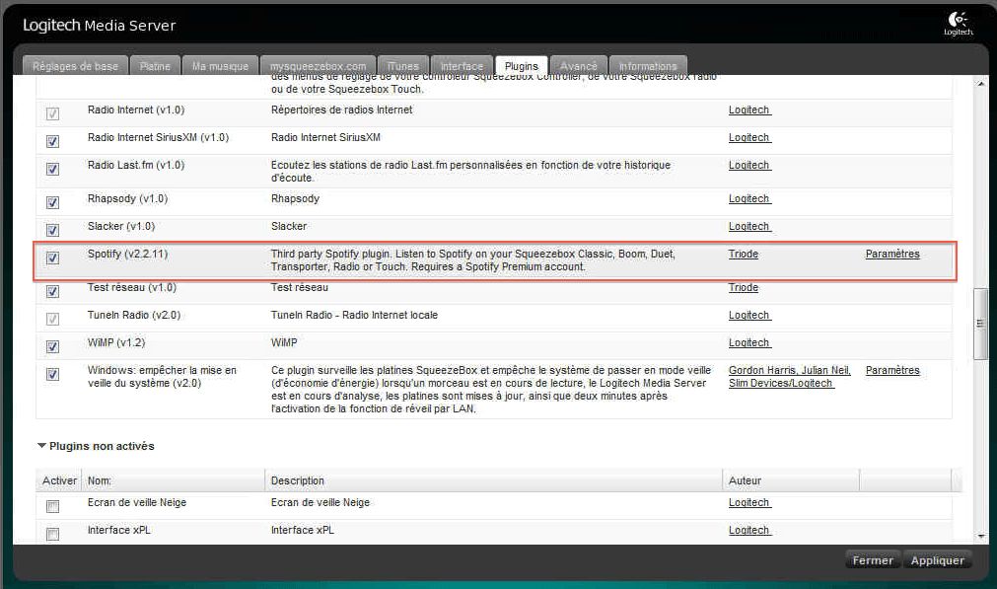Disable the Slacker plugin checkbox
997x589 pixels.
(53, 230)
